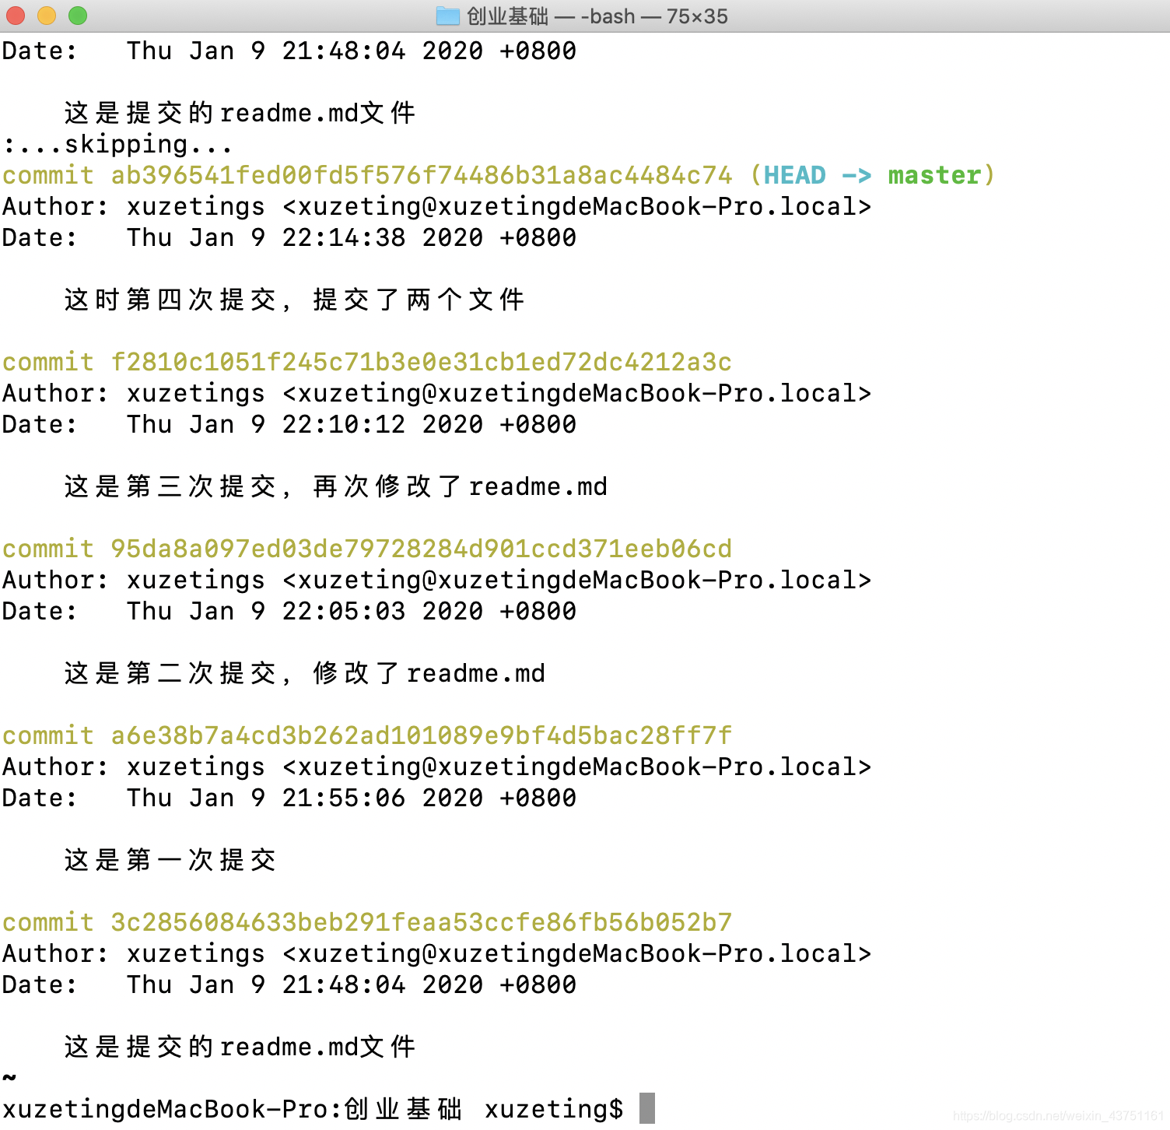
Task: Click commit hash 95da8a097ed03de79728284d901ccd371eeb06cd
Action: [421, 549]
